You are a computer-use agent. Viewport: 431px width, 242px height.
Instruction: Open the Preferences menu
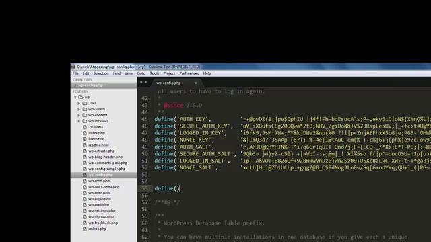point(189,73)
